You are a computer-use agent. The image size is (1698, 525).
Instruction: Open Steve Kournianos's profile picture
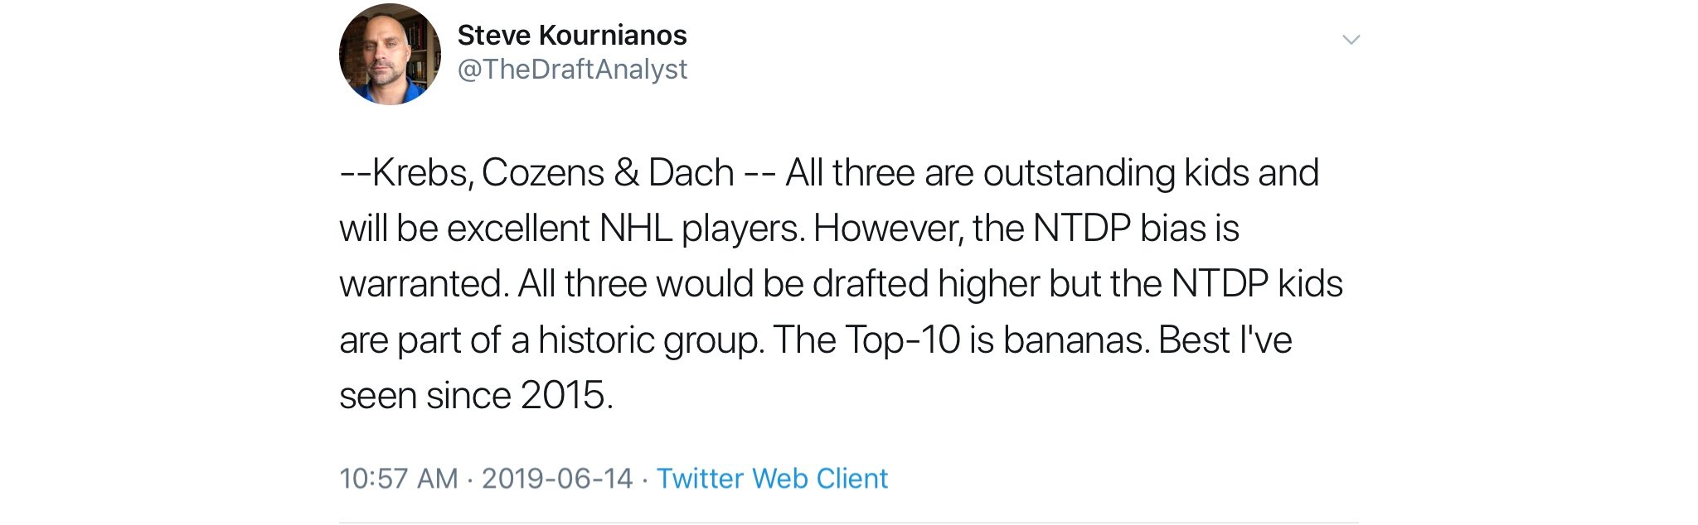click(x=390, y=55)
